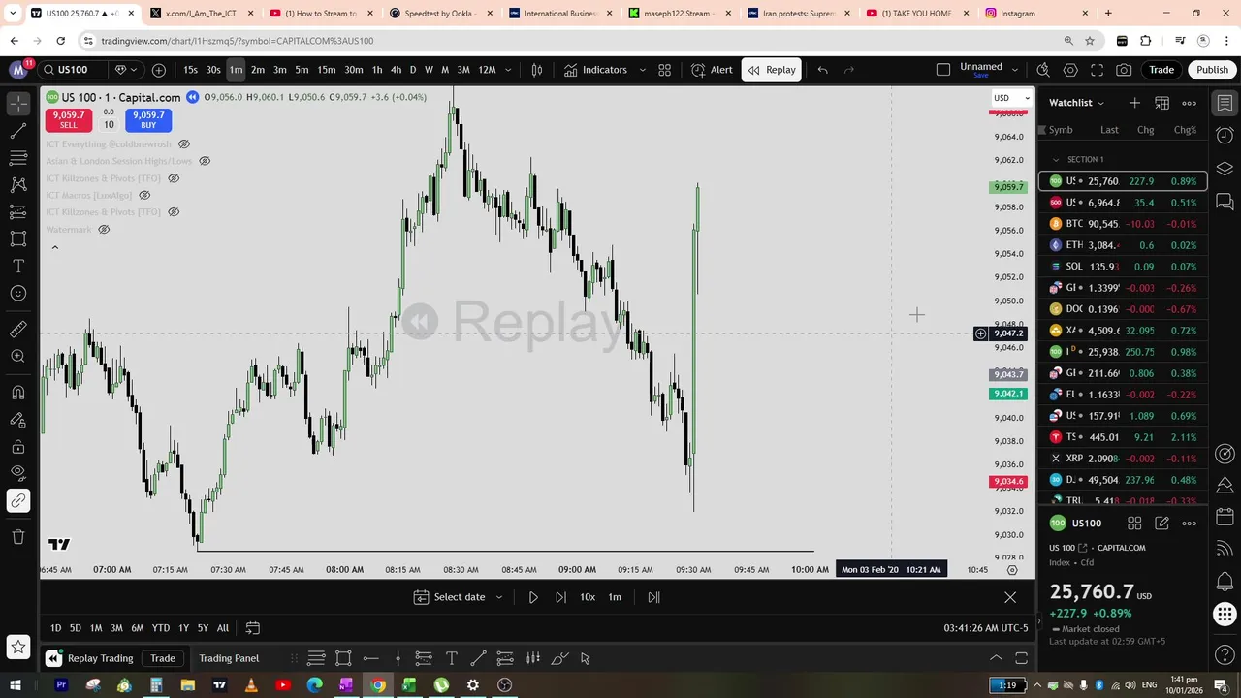The width and height of the screenshot is (1241, 698).
Task: Open the XABCD patterns tool group
Action: coord(18,184)
